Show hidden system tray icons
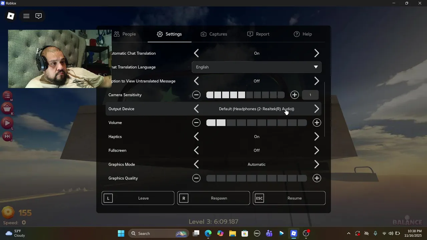Screen dimensions: 427x240 (349, 233)
